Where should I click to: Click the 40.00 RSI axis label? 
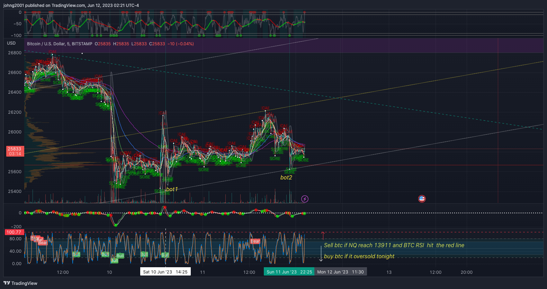(x=16, y=251)
